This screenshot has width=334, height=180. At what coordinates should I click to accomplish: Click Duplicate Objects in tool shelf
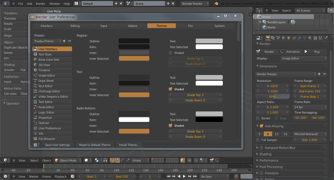pos(16,48)
